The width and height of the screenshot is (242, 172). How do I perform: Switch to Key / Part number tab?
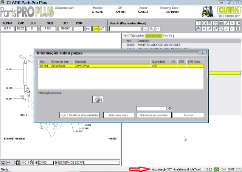(x=133, y=36)
